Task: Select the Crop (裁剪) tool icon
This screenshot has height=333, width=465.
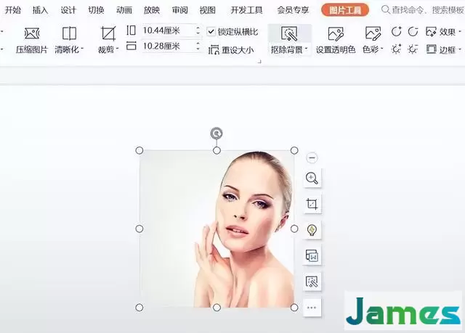Action: point(108,33)
